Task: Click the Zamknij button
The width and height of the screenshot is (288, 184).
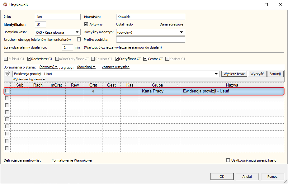Action: 275,74
